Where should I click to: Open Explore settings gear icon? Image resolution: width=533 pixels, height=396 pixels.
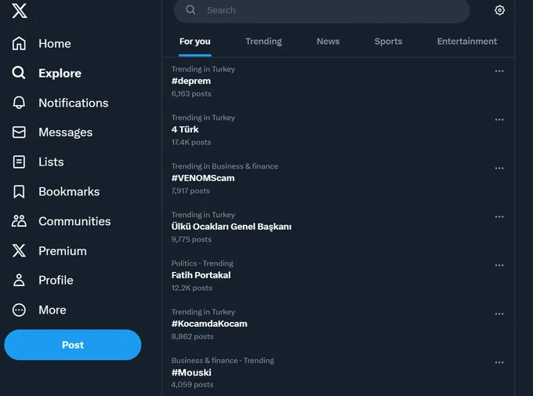(x=499, y=10)
